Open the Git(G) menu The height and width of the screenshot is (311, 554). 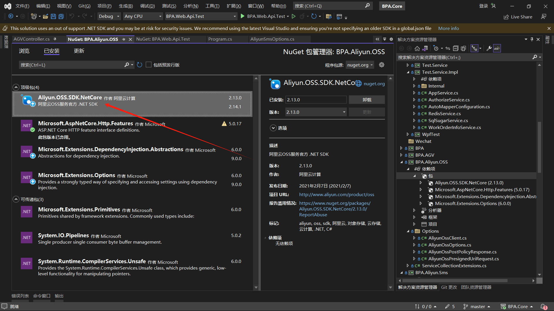(x=84, y=6)
